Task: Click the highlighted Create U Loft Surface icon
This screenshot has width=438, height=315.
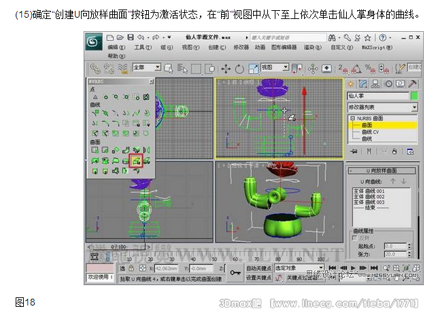Action: pos(136,161)
